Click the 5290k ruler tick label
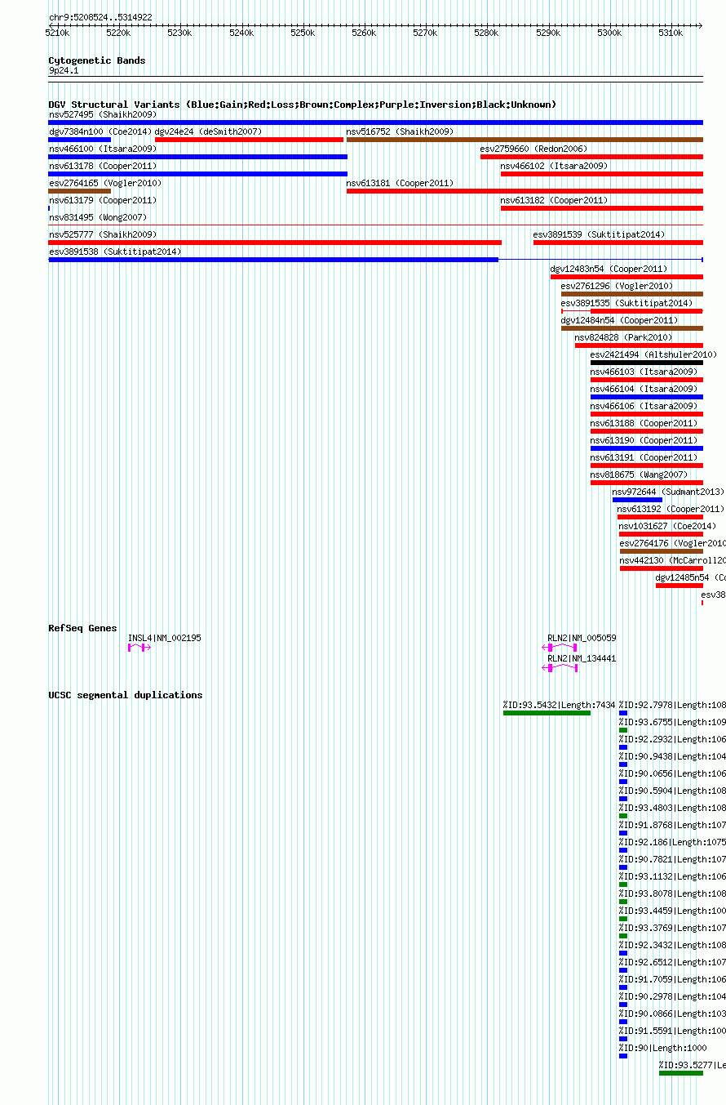The width and height of the screenshot is (726, 1105). click(x=548, y=33)
